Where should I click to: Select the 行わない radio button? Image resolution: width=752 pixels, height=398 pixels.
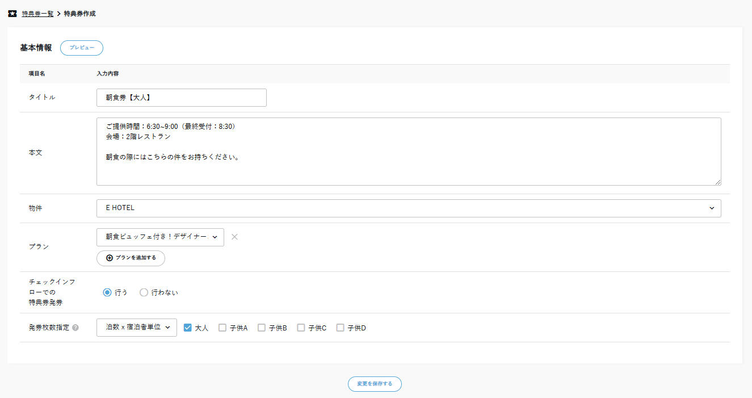pyautogui.click(x=144, y=292)
